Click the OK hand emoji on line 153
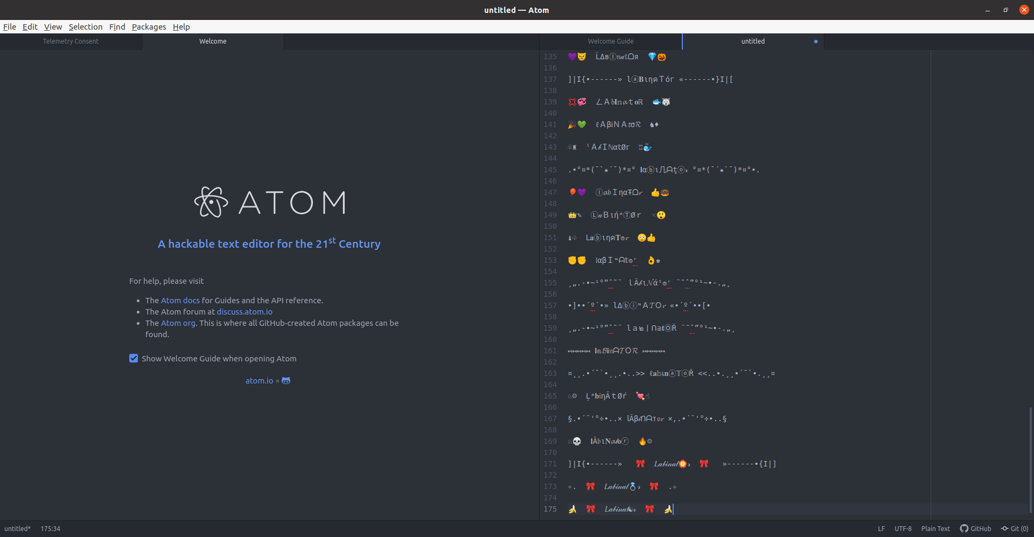Screen dimensions: 1034x537 (651, 260)
